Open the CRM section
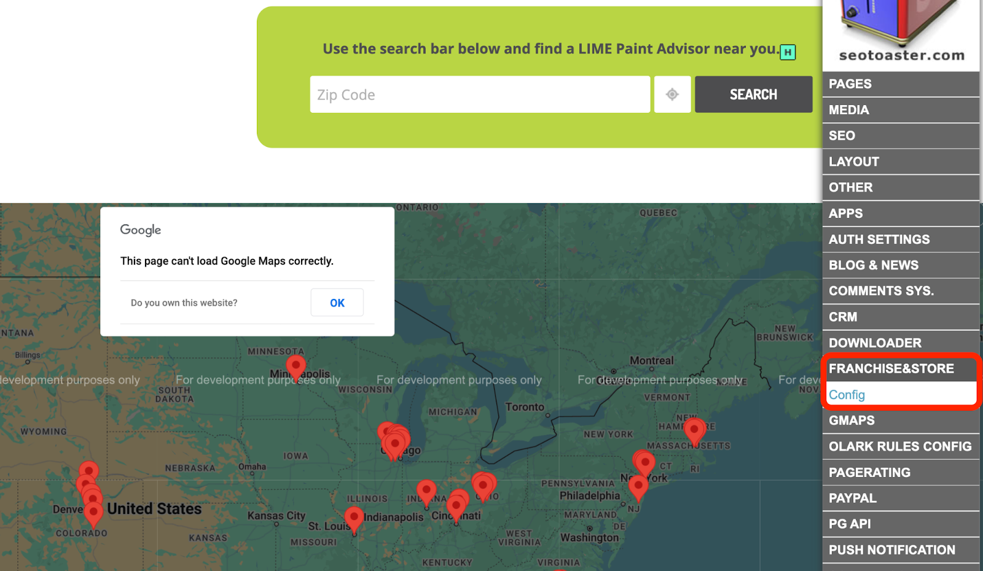This screenshot has width=983, height=571. coord(901,317)
